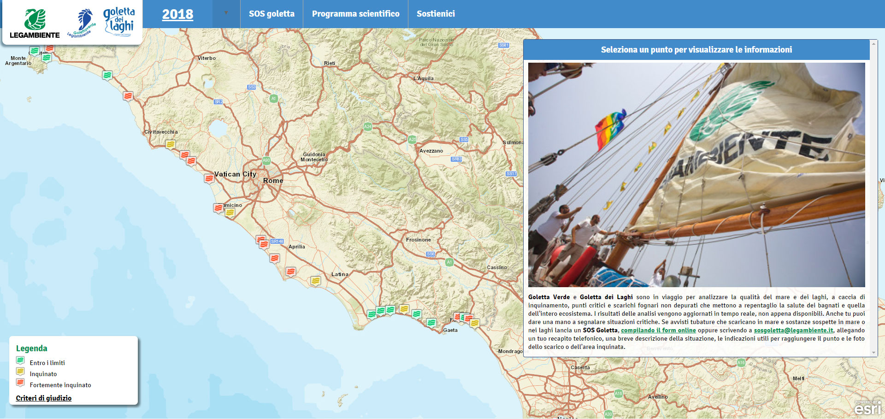Select the yellow marker southwest of Latina
Image resolution: width=885 pixels, height=419 pixels.
point(315,280)
